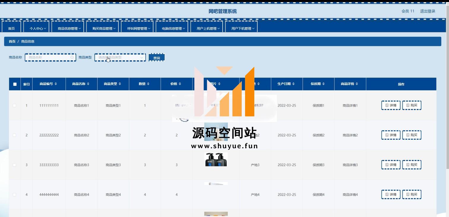The image size is (449, 217).
Task: Check the checkbox for row 2222222222
Action: point(15,135)
